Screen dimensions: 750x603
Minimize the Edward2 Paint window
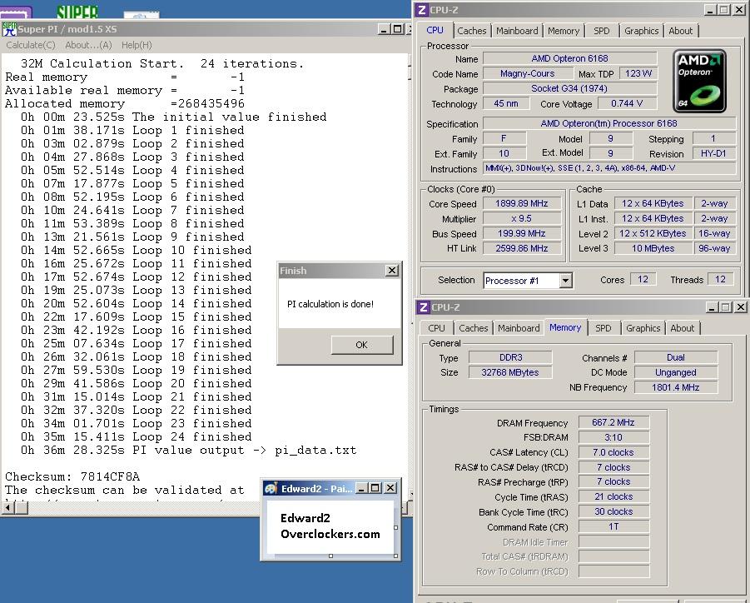361,488
